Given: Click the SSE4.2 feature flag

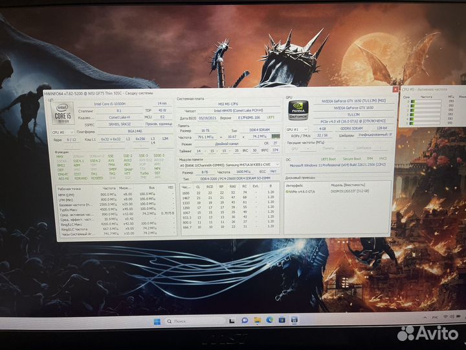Looking at the screenshot, I should (95, 161).
